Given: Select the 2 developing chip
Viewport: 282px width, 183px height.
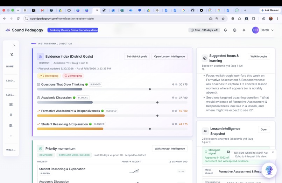Looking at the screenshot, I should 49,76.
